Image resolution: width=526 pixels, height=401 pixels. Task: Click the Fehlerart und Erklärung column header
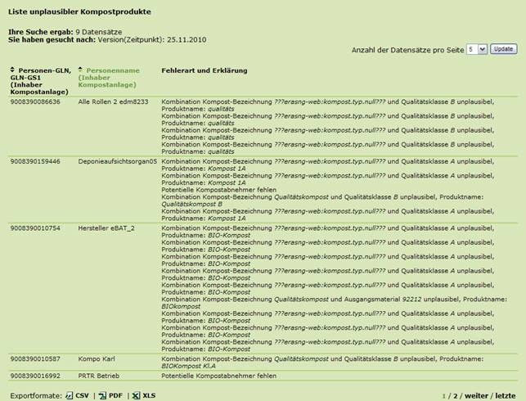coord(205,70)
